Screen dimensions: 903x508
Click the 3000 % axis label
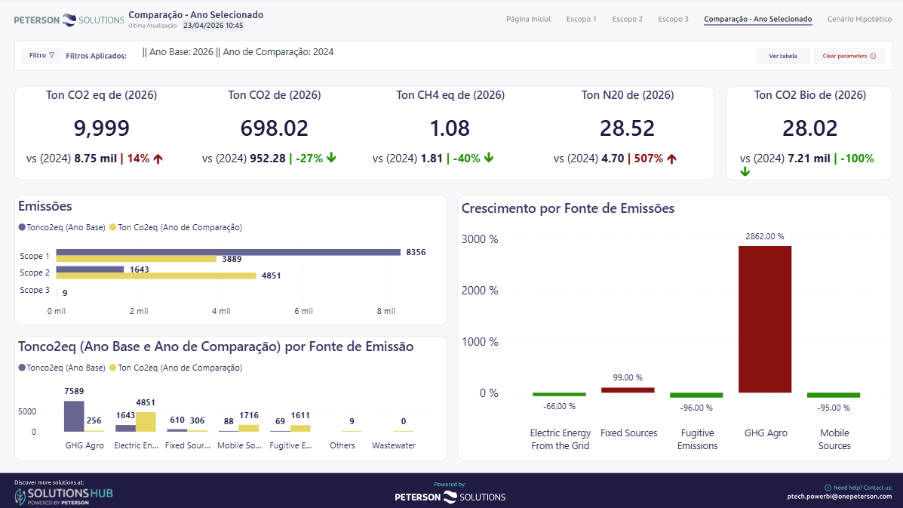coord(480,239)
